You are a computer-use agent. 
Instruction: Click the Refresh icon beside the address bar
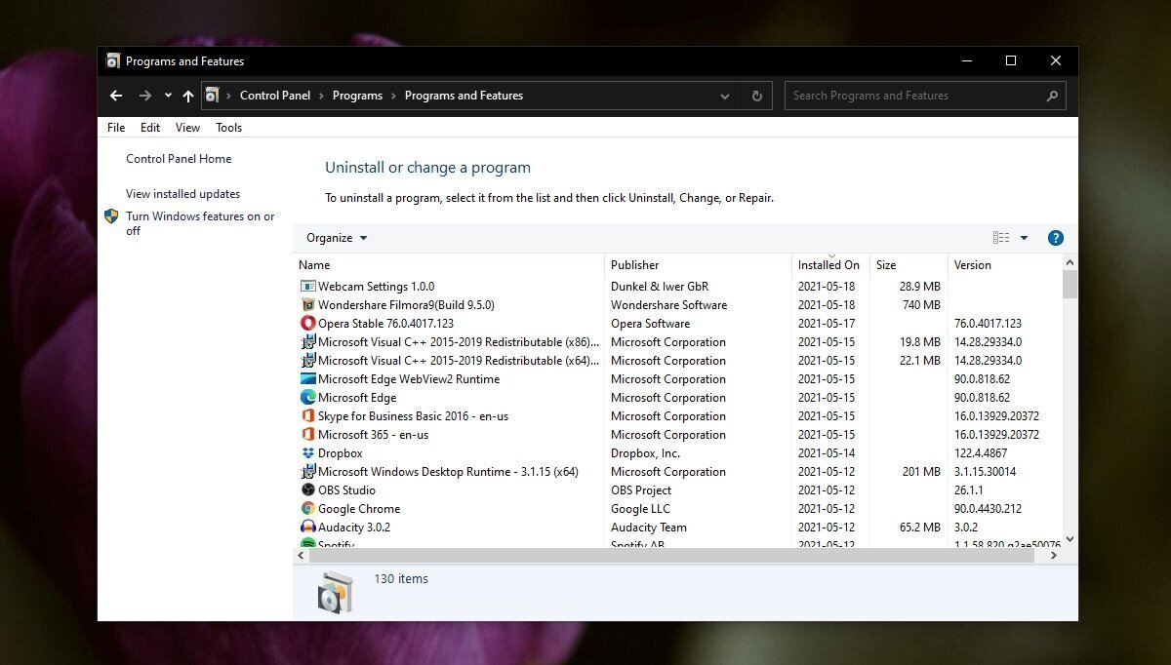[757, 95]
